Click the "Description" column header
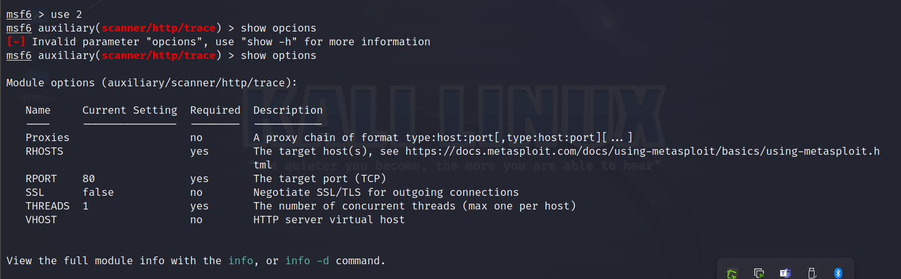Image resolution: width=901 pixels, height=279 pixels. 288,111
